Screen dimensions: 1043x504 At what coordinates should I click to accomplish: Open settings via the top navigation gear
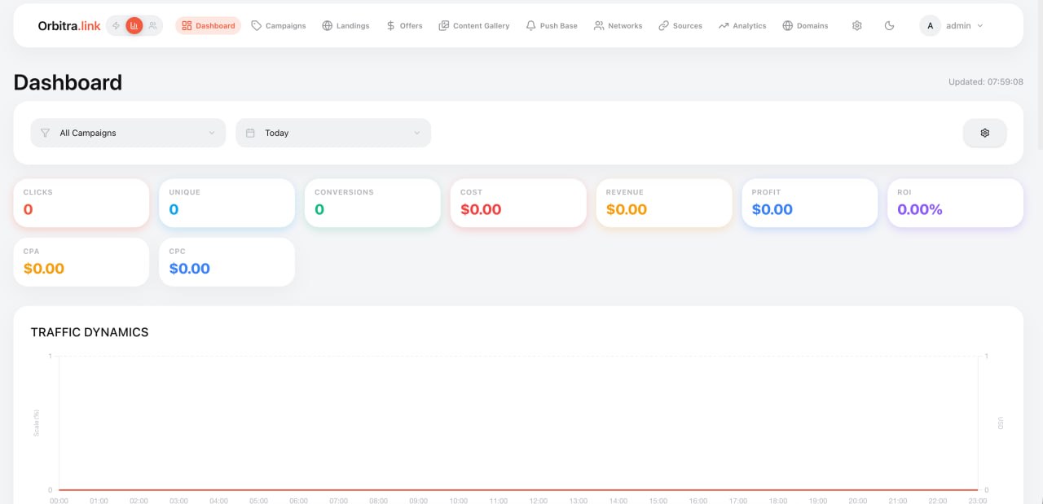[856, 26]
